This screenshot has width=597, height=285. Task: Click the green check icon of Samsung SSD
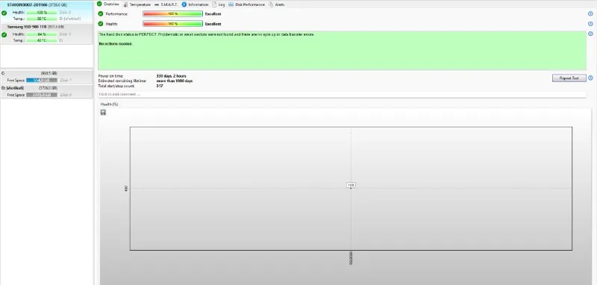(4, 34)
